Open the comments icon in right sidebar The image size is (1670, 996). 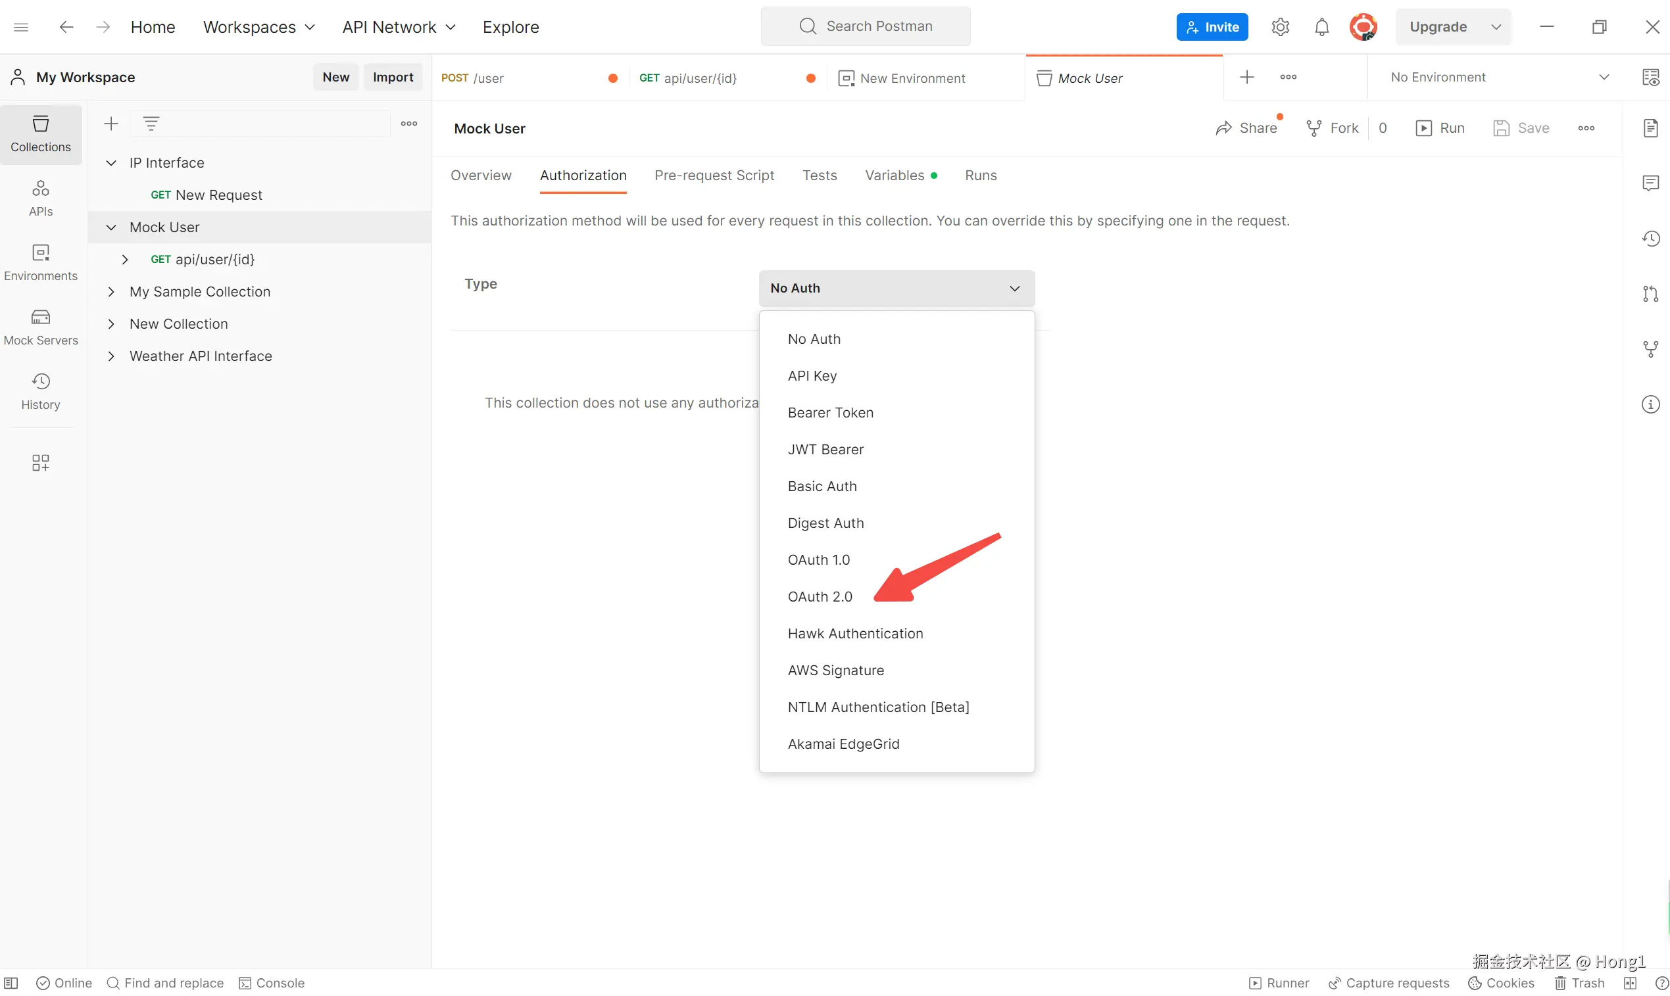tap(1650, 183)
